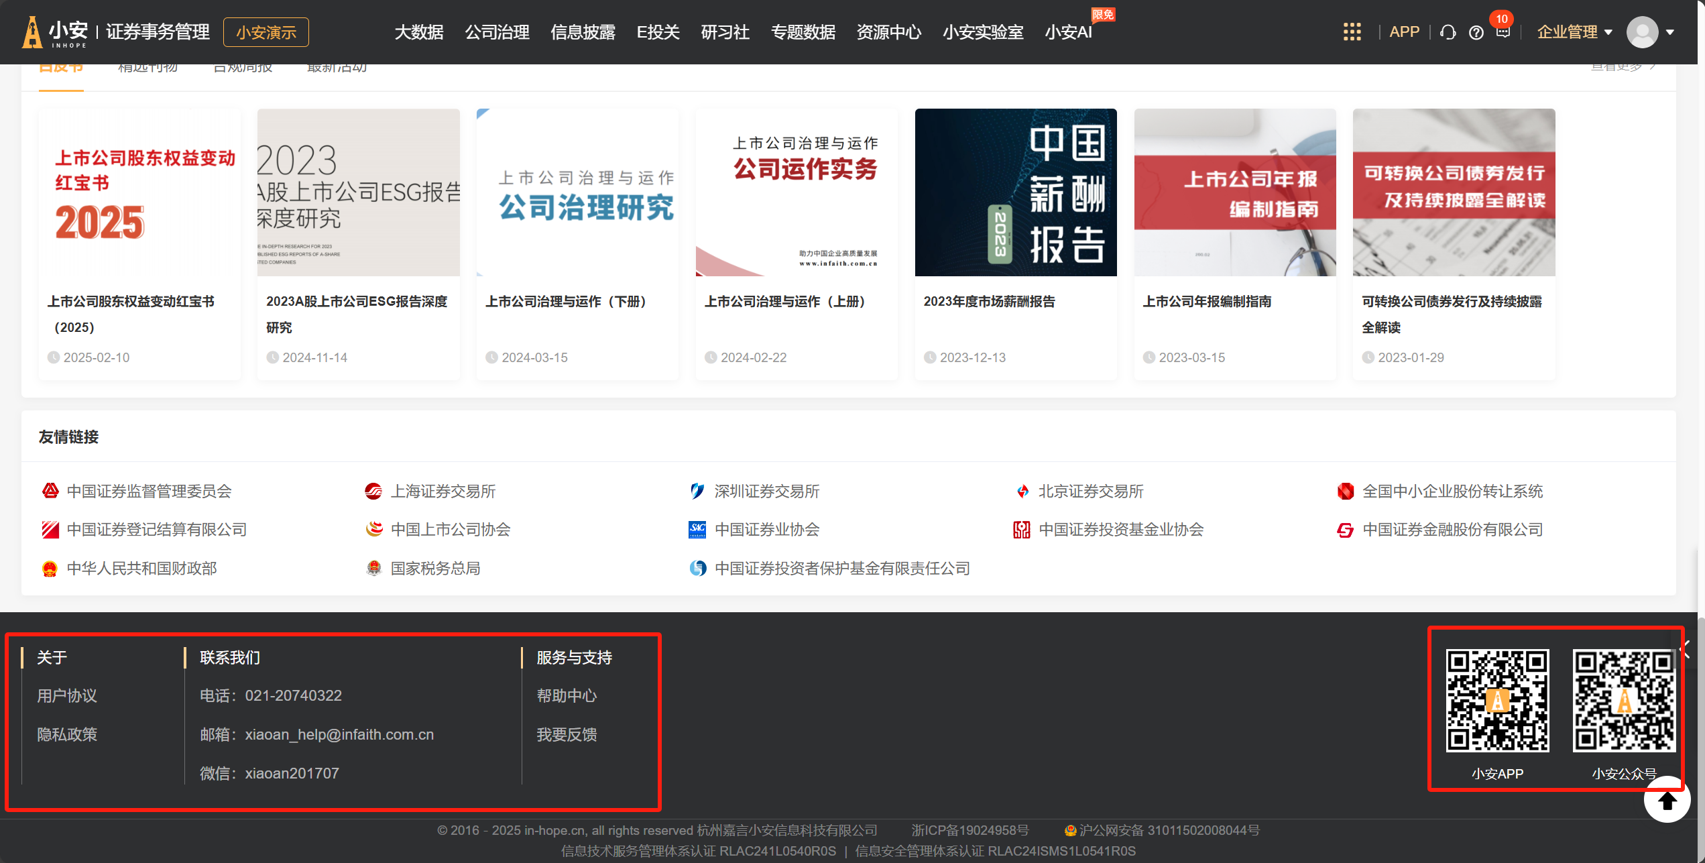
Task: Open the 可转换公司债券发行 cover thumbnail
Action: (1454, 192)
